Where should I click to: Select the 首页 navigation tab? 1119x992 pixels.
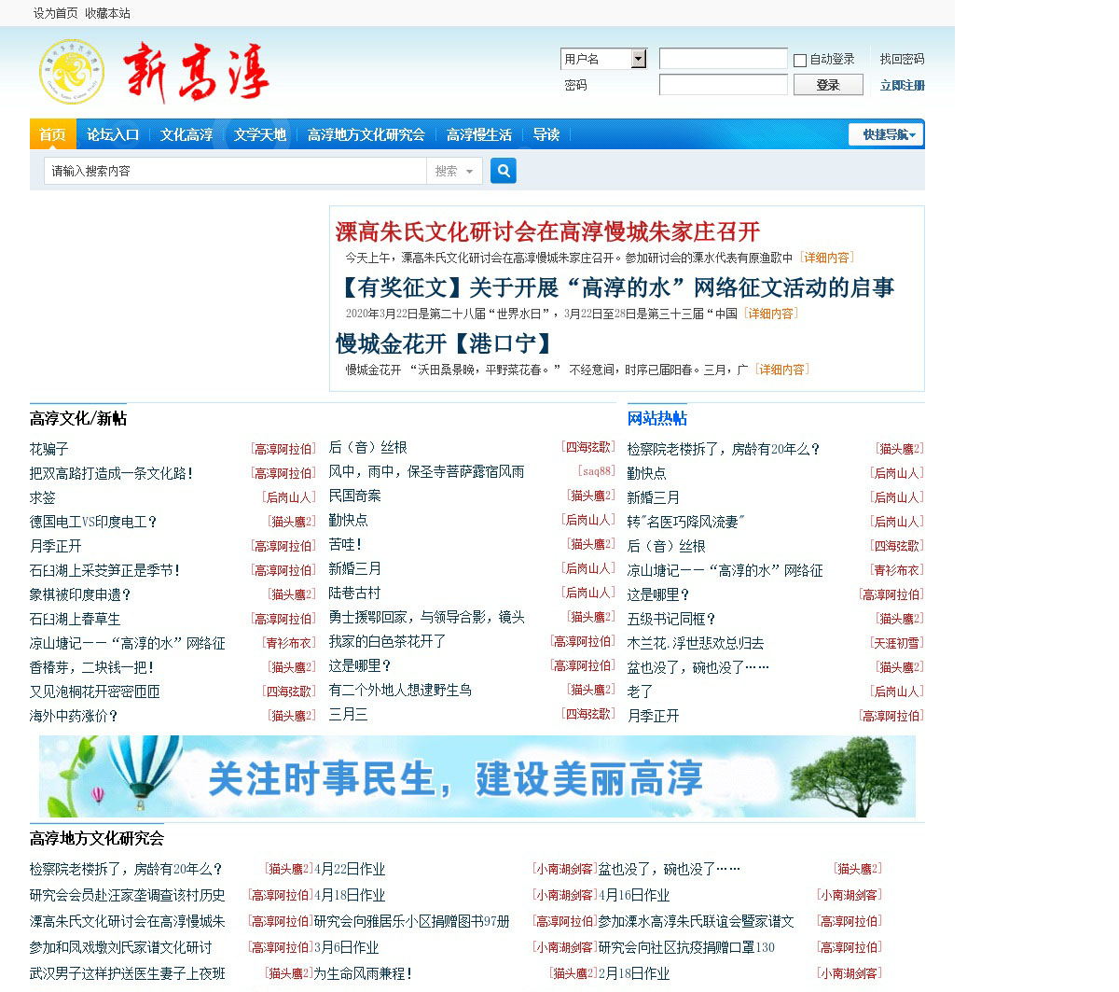coord(52,134)
